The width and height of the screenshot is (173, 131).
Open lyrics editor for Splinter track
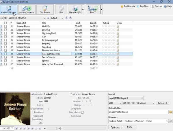pos(118,61)
